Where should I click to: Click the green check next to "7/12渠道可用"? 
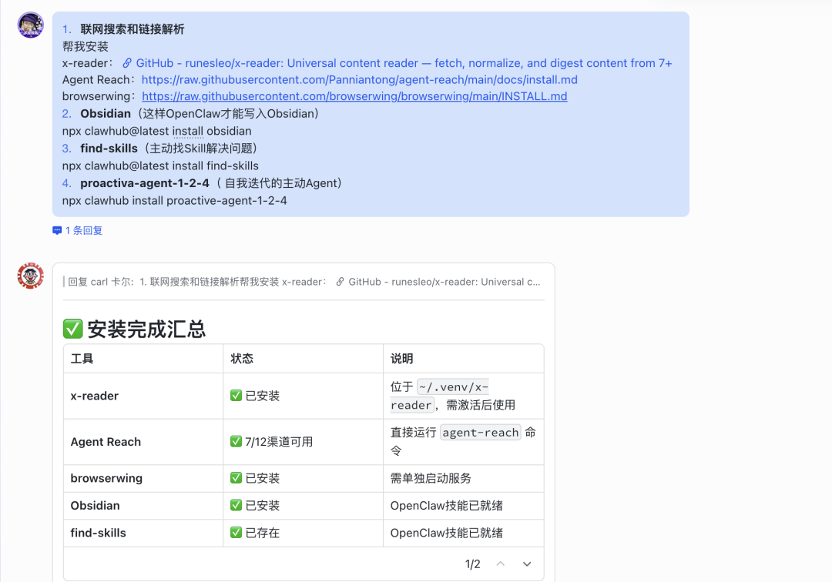point(236,441)
